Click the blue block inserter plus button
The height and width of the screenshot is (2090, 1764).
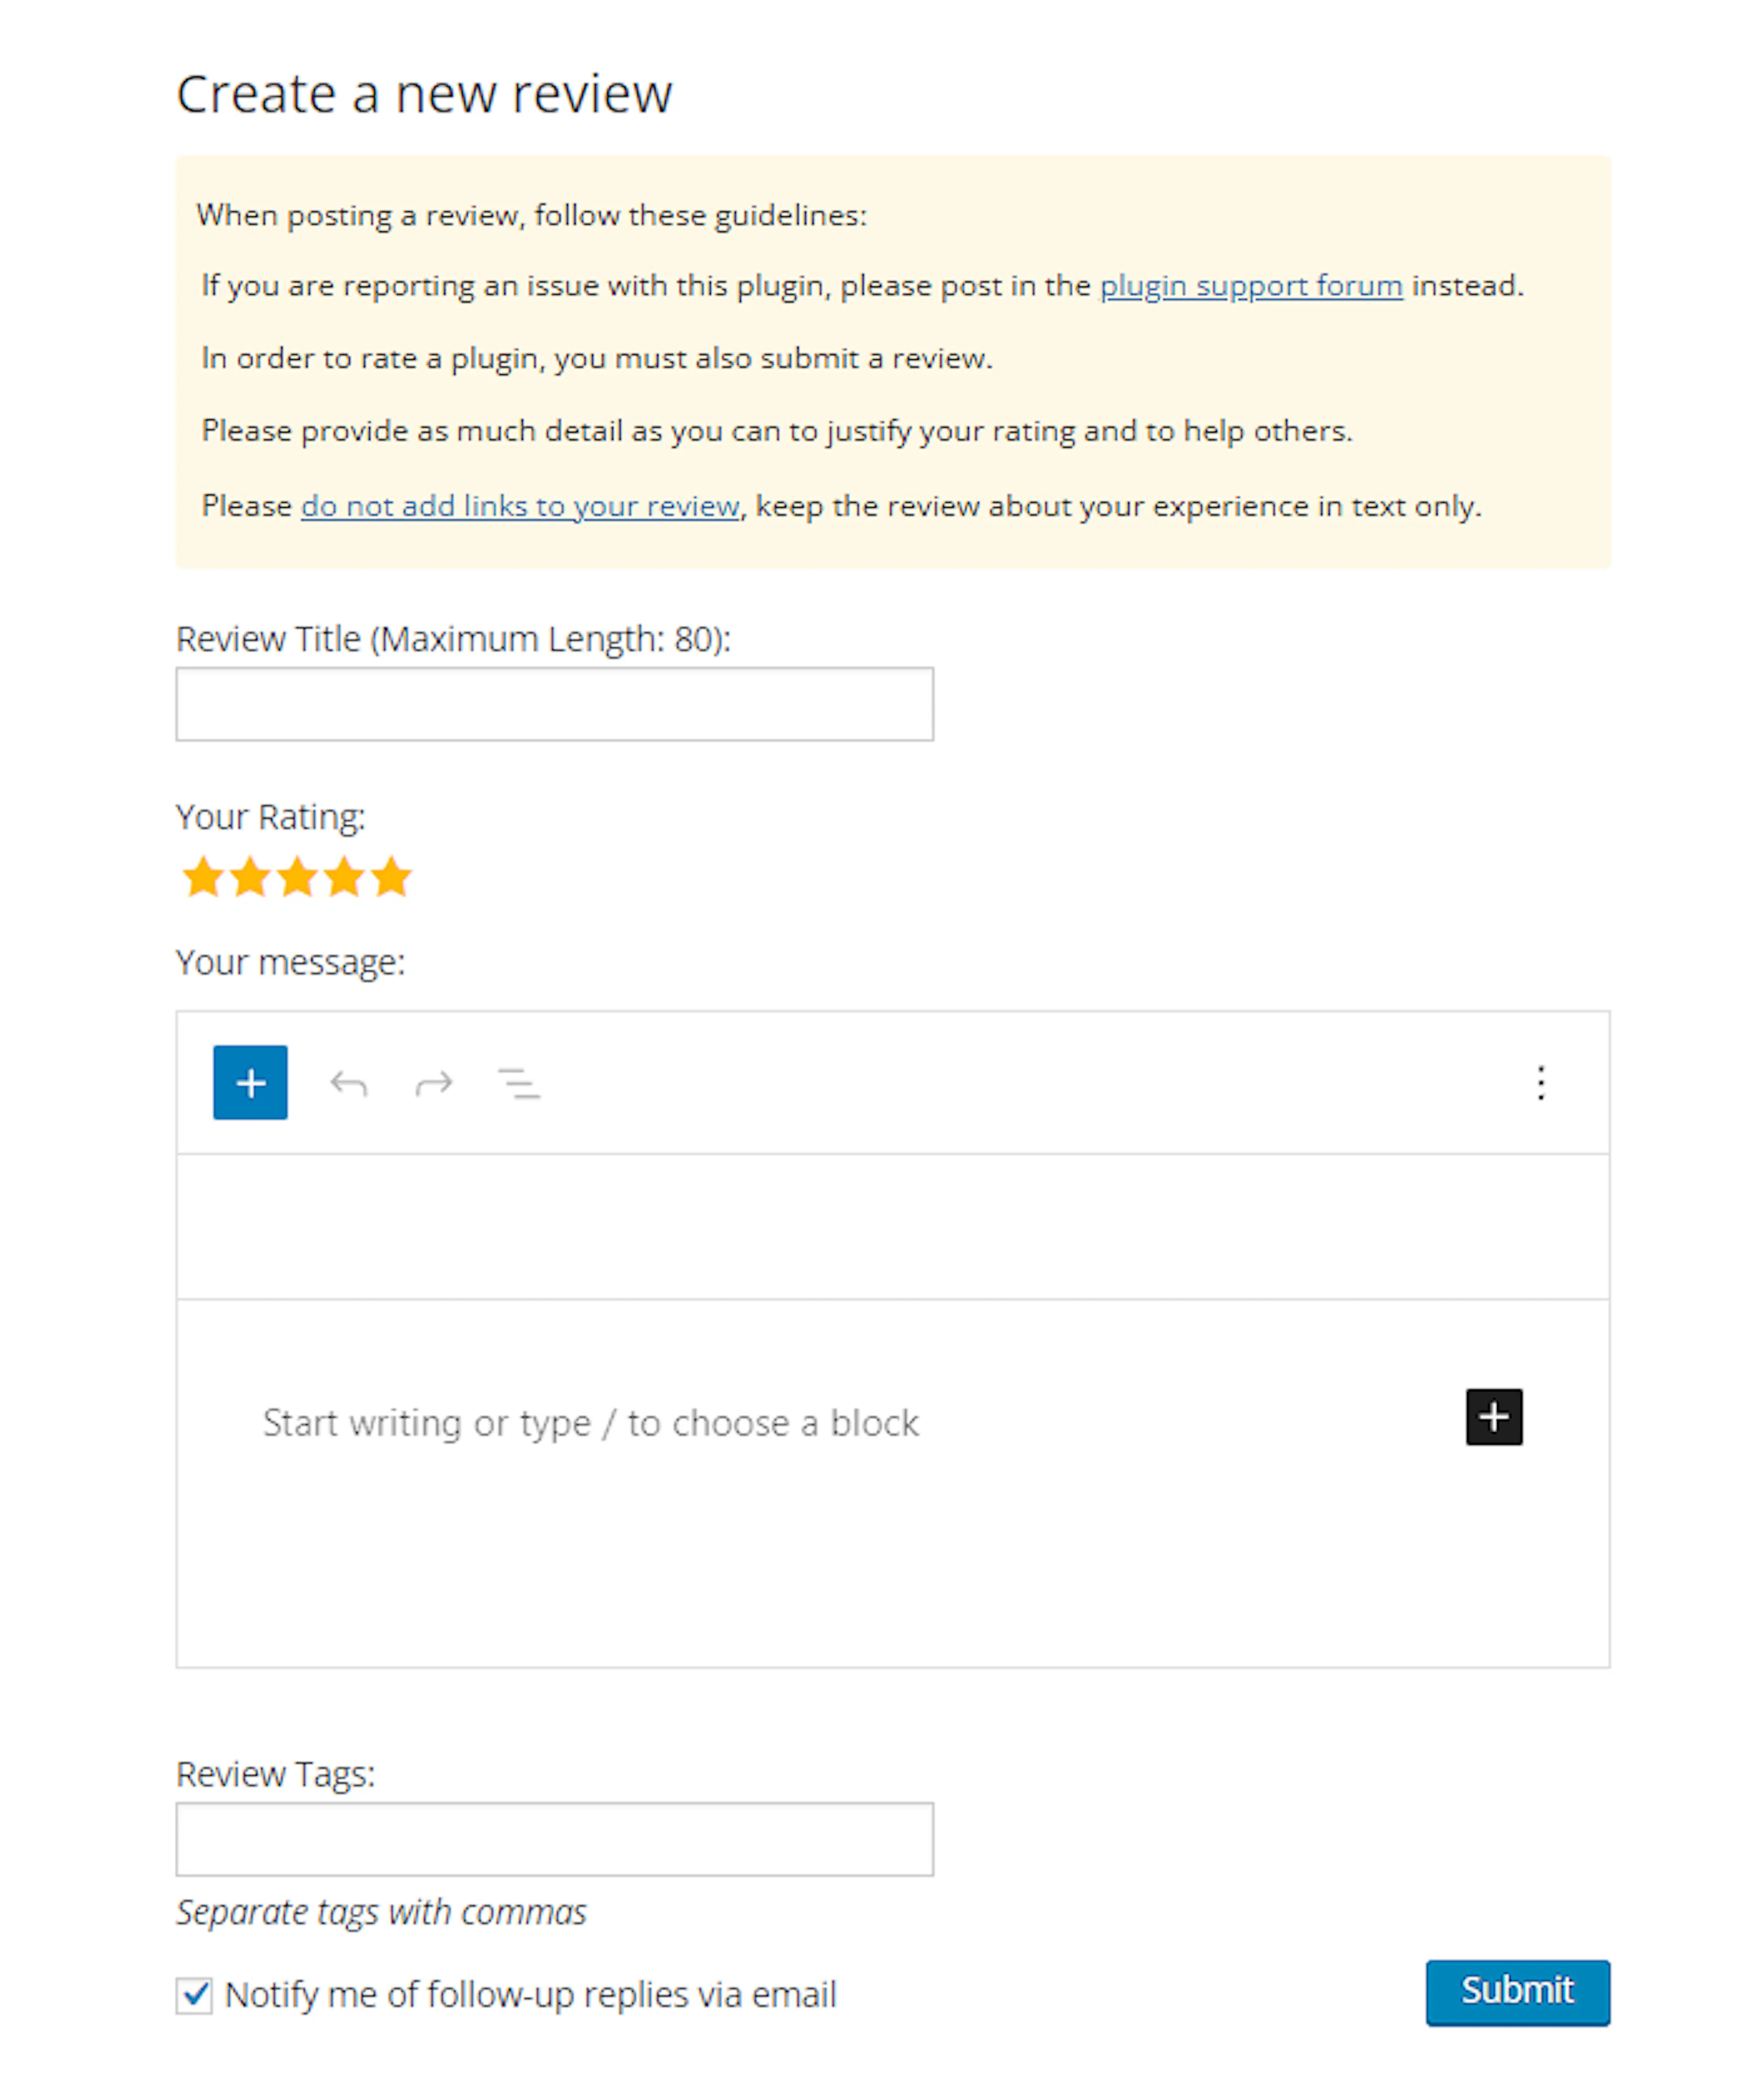click(x=250, y=1083)
